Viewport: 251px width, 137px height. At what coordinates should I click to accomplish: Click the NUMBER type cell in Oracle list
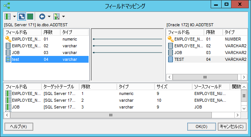coord(233,39)
